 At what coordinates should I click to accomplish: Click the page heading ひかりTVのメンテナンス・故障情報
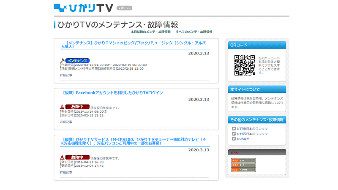pos(118,25)
